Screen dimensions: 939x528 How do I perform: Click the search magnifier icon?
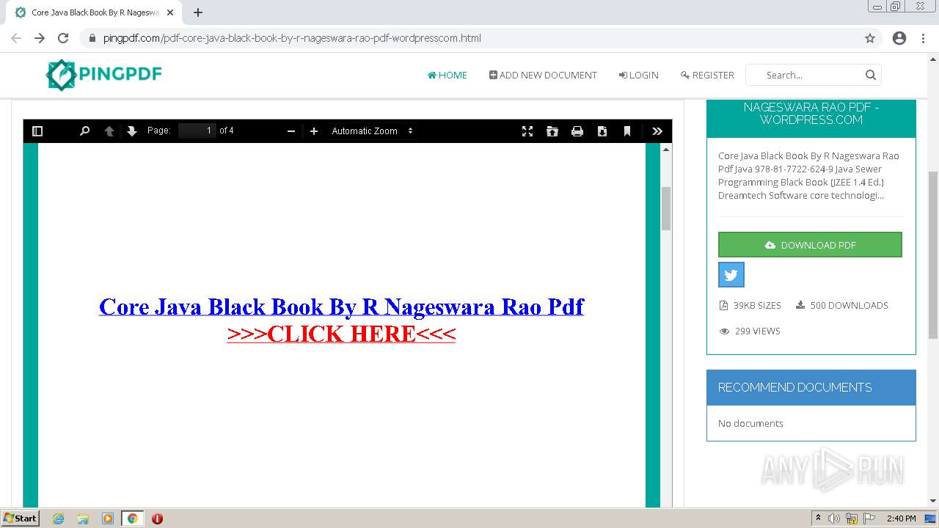(x=871, y=75)
